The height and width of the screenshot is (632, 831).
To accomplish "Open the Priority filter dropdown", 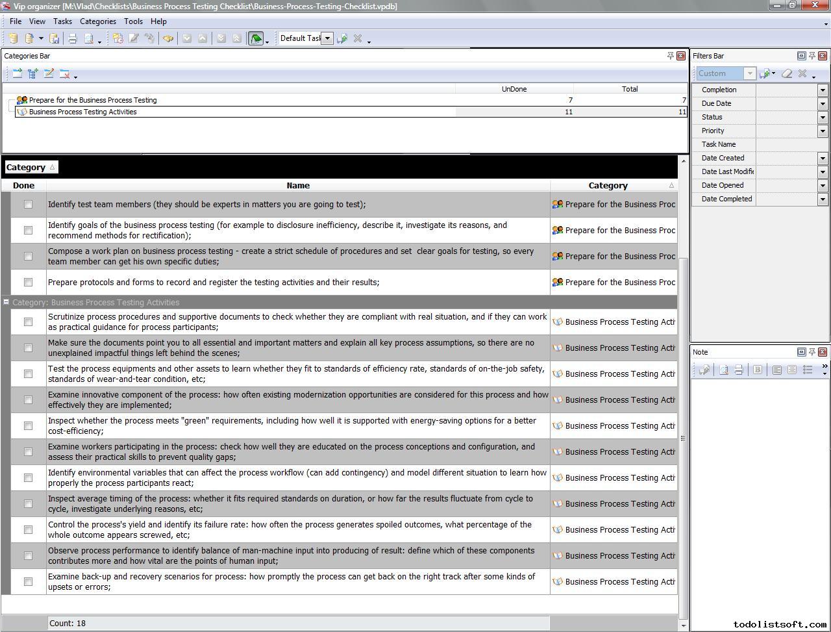I will click(x=823, y=131).
